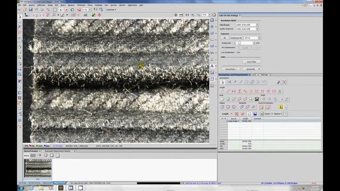Click the Analog Gain decrease arrow
This screenshot has width=340, height=191.
(234, 43)
